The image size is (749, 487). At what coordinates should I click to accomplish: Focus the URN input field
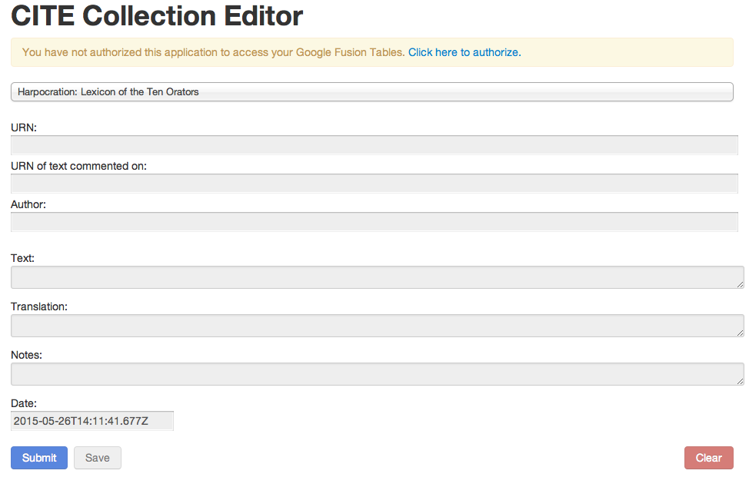click(374, 145)
